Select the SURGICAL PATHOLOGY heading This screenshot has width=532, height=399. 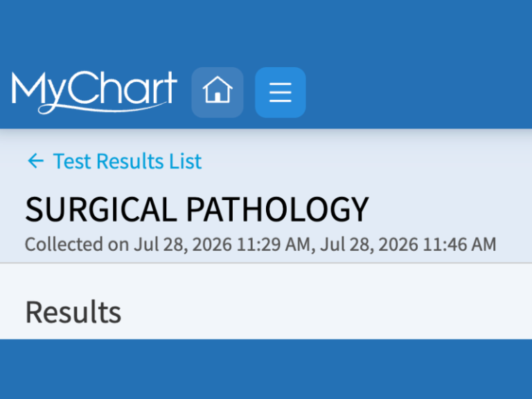pyautogui.click(x=197, y=209)
